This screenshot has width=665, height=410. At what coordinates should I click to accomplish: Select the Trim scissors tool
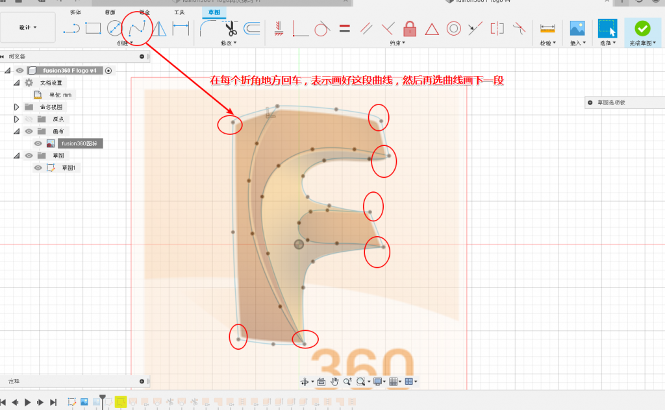click(x=231, y=29)
